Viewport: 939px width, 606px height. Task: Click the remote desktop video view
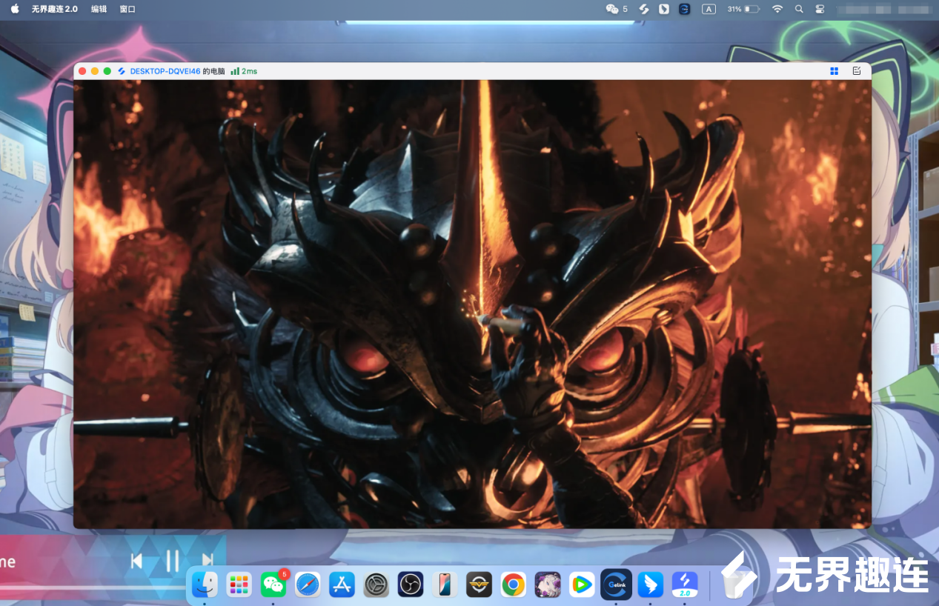tap(472, 304)
